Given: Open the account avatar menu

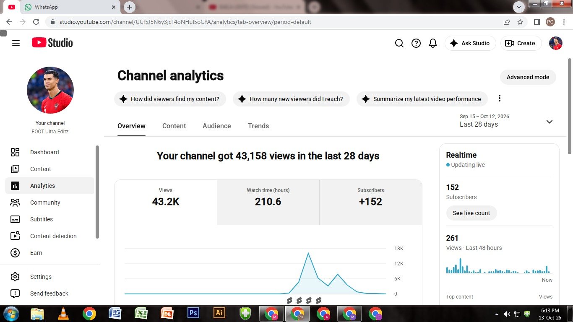Looking at the screenshot, I should (x=556, y=43).
